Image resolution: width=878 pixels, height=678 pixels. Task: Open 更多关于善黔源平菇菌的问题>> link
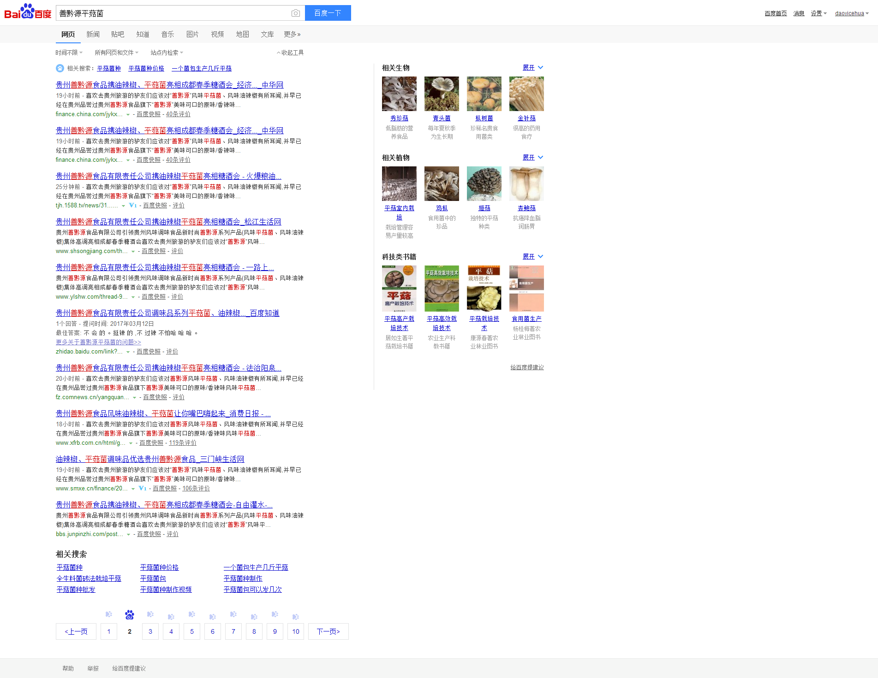[x=98, y=342]
